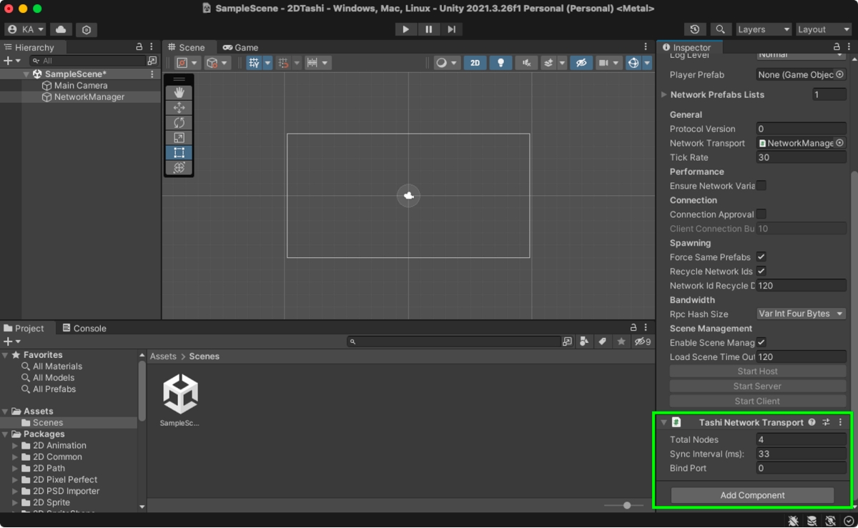Select the Inspector tab
The width and height of the screenshot is (858, 528).
click(687, 47)
